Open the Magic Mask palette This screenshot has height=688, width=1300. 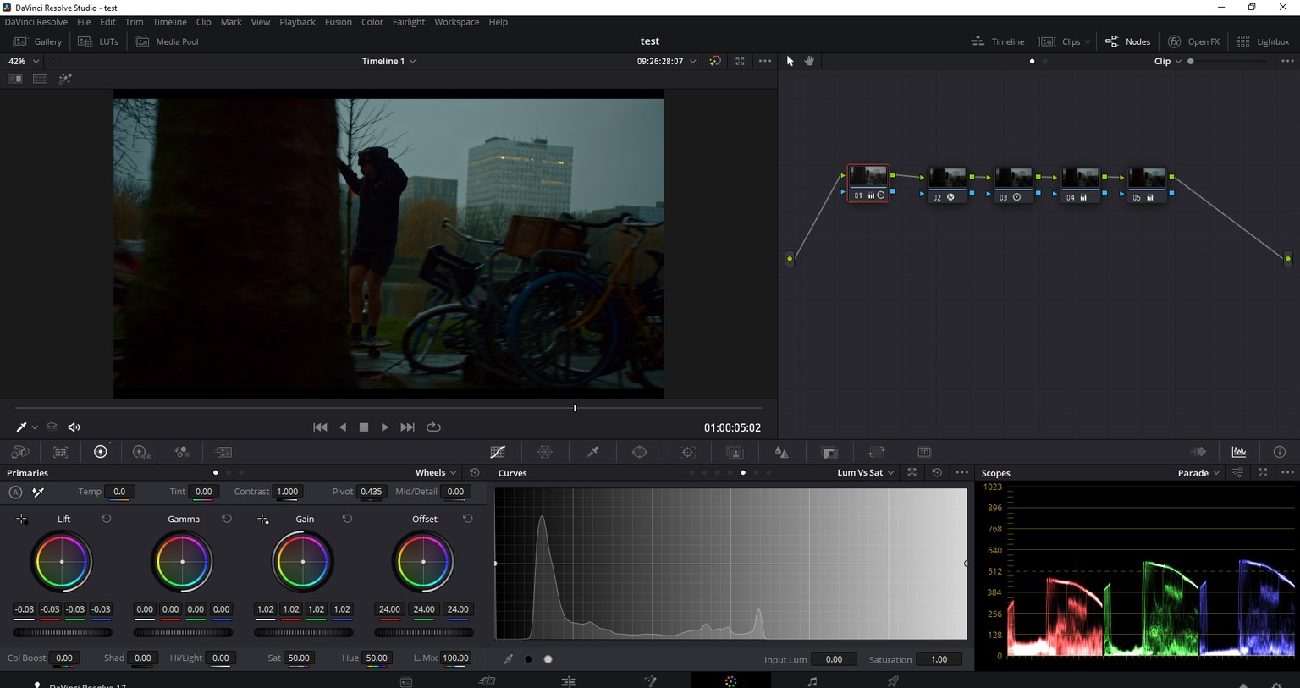735,452
